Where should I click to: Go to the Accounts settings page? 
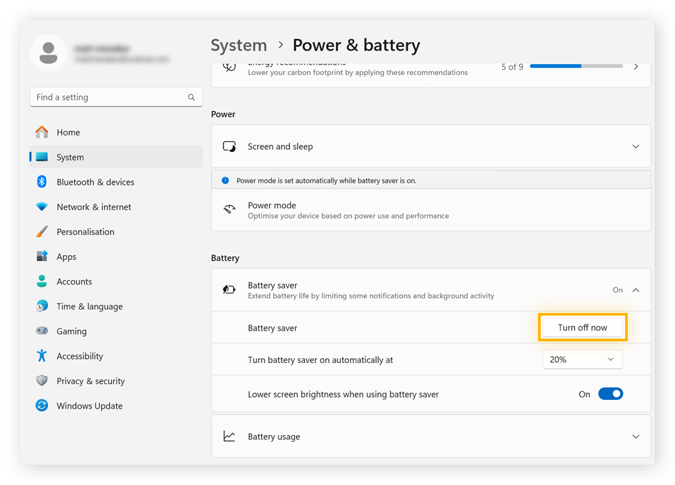74,281
